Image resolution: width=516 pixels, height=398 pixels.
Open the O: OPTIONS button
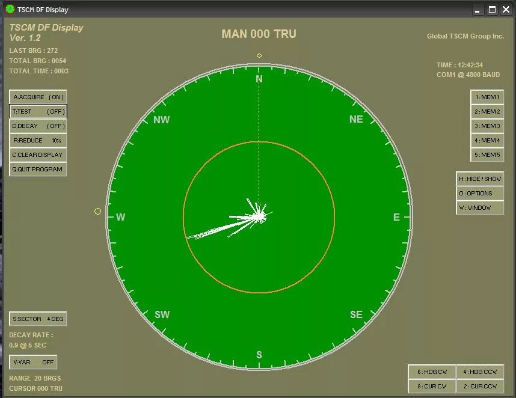[480, 194]
